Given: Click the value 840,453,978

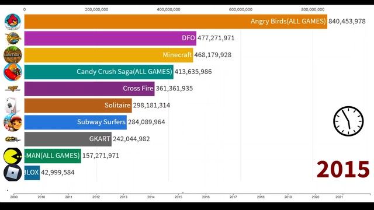Looking at the screenshot, I should 347,21.
